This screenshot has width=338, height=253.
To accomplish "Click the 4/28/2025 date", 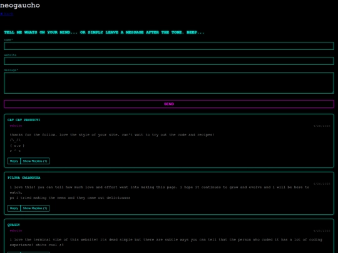I will click(x=322, y=126).
